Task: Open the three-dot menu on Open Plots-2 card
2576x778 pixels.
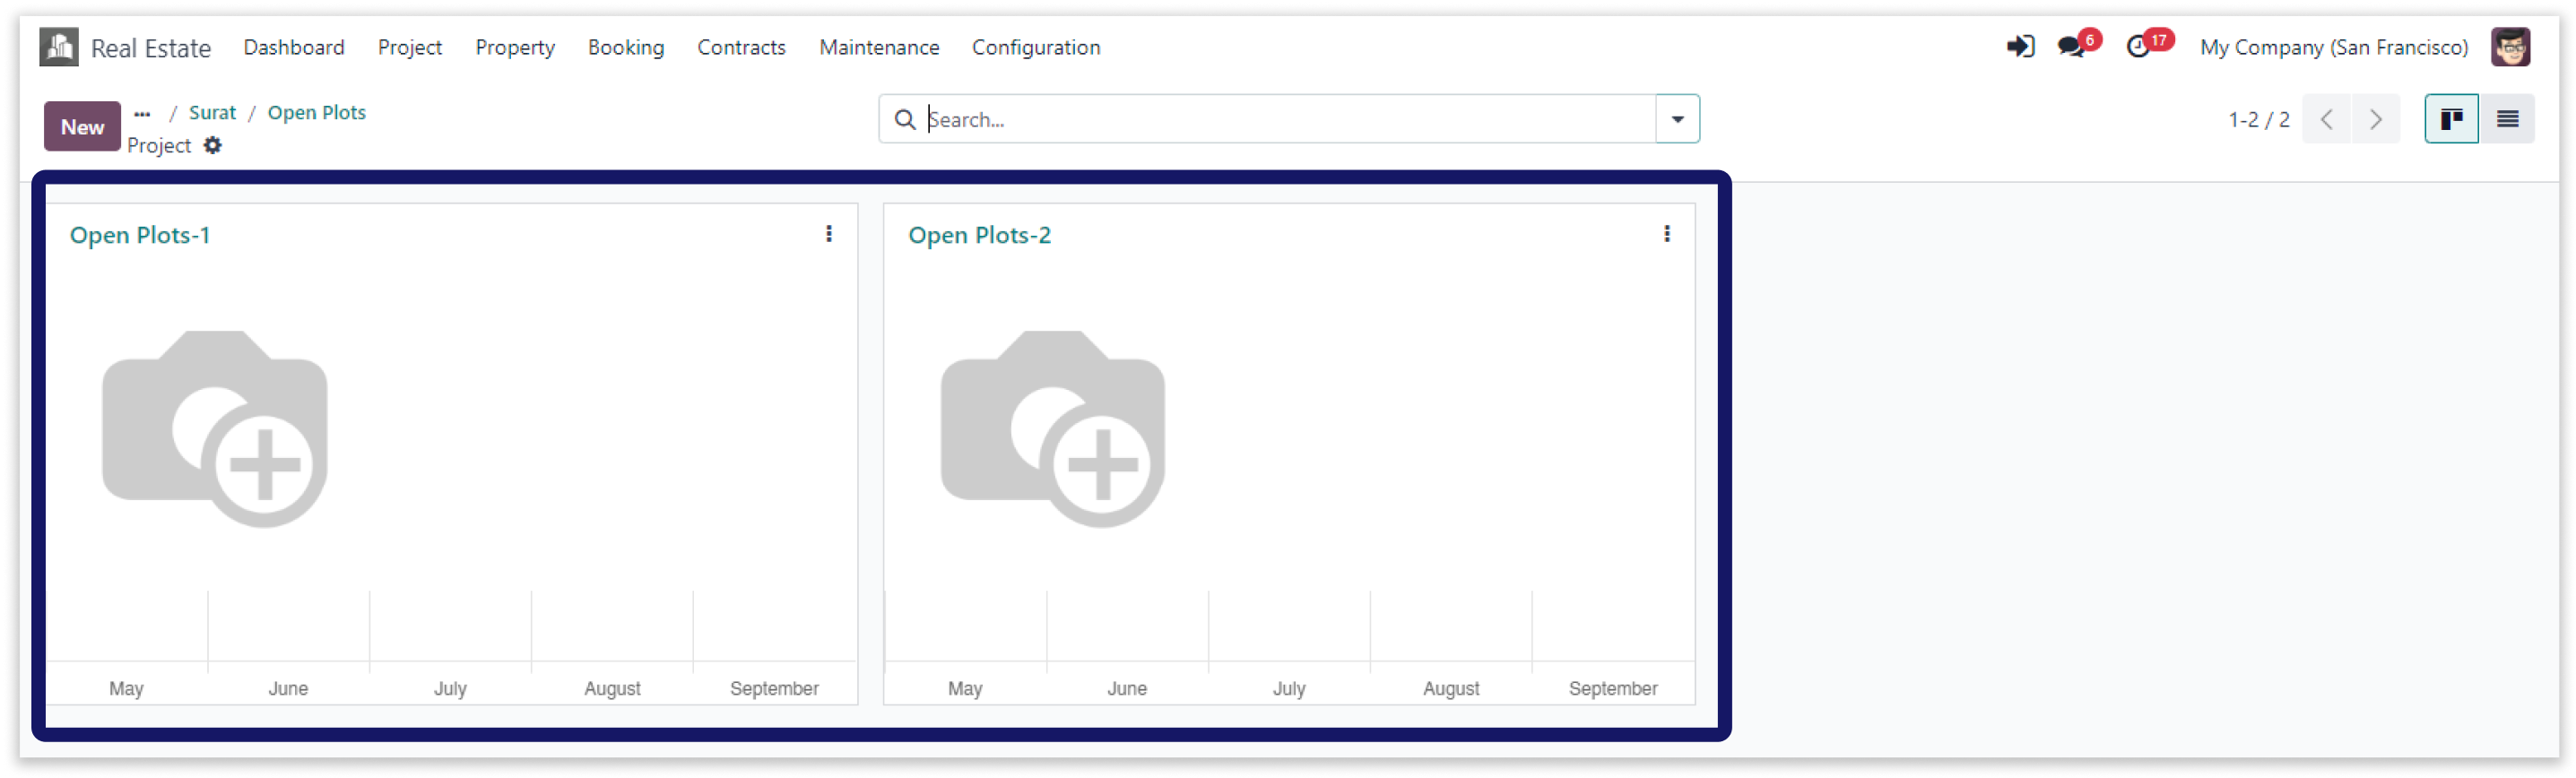Action: point(1666,234)
